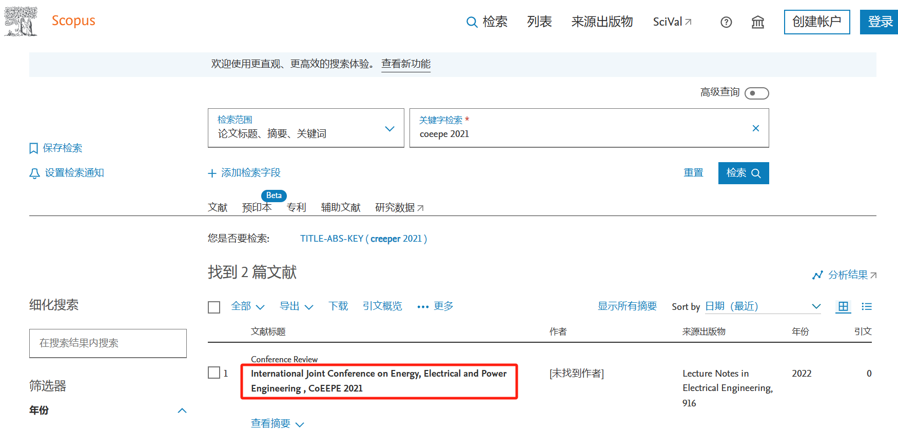The image size is (898, 430).
Task: Switch to list view icon
Action: pyautogui.click(x=867, y=306)
